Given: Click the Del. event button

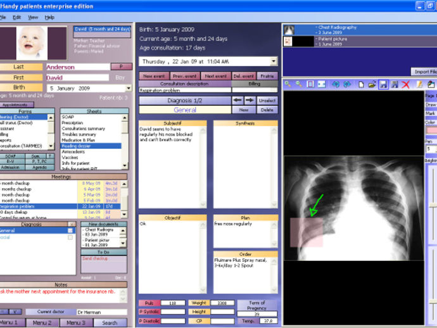Looking at the screenshot, I should (244, 76).
